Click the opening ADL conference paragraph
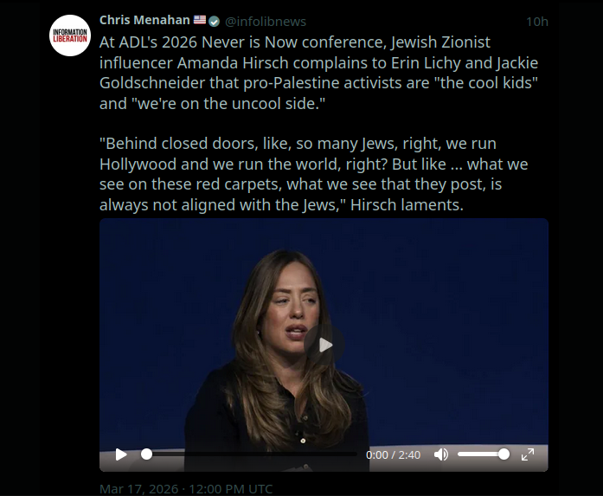Image resolution: width=603 pixels, height=496 pixels. click(x=319, y=73)
